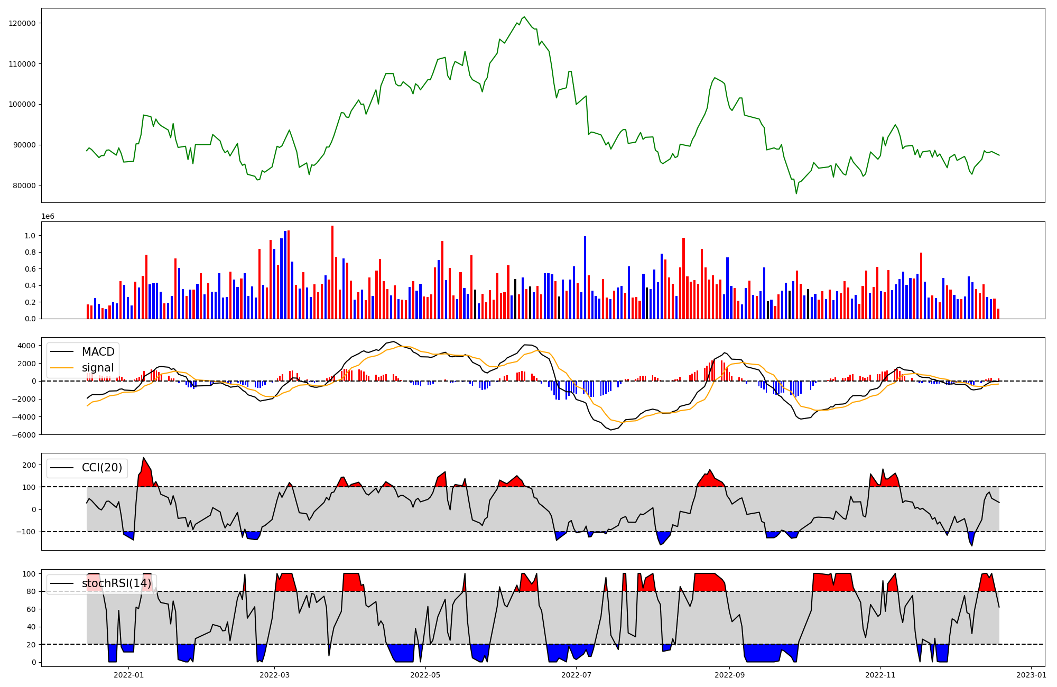Select the 2022-09 date label
Viewport: 1057px width, 687px height.
click(x=729, y=675)
